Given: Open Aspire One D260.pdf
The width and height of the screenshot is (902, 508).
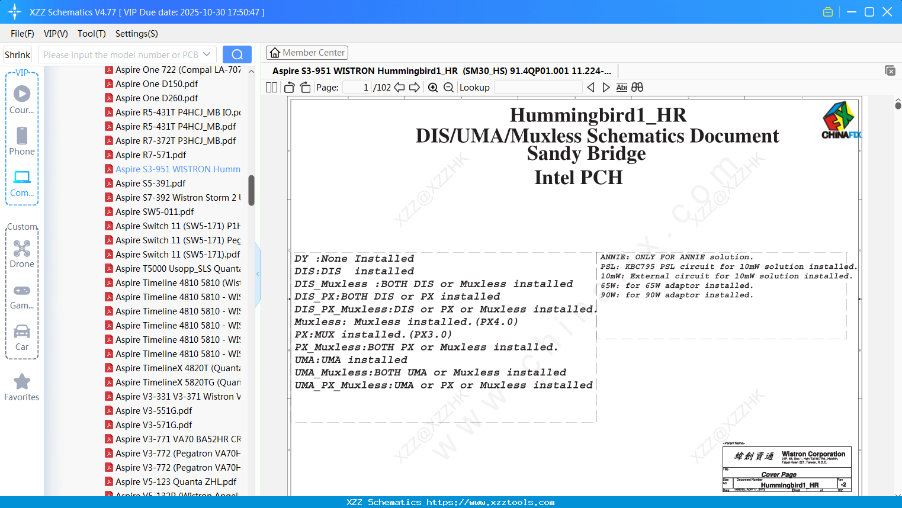Looking at the screenshot, I should click(x=157, y=98).
